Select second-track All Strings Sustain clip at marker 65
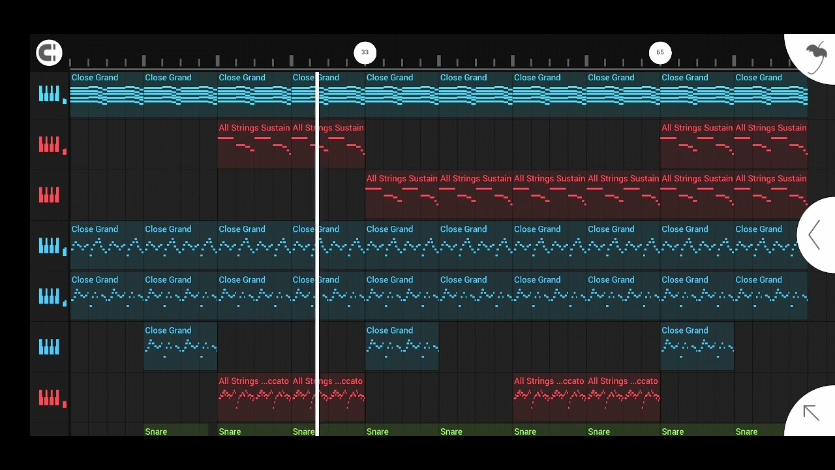The image size is (835, 470). pyautogui.click(x=697, y=144)
